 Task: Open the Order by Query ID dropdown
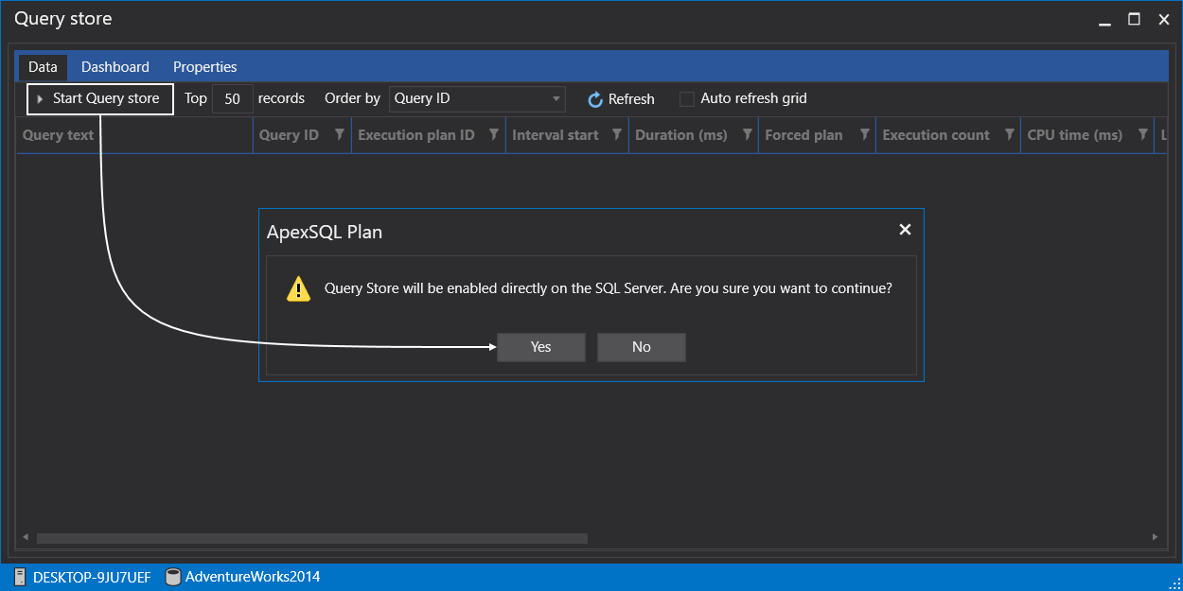[477, 98]
